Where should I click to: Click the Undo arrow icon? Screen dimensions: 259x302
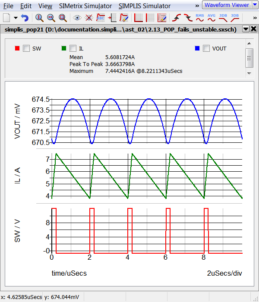pyautogui.click(x=25, y=18)
